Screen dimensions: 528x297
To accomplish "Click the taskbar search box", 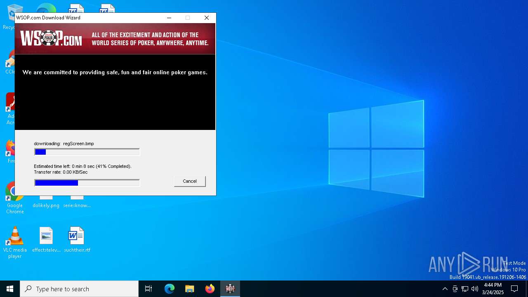I will coord(79,289).
